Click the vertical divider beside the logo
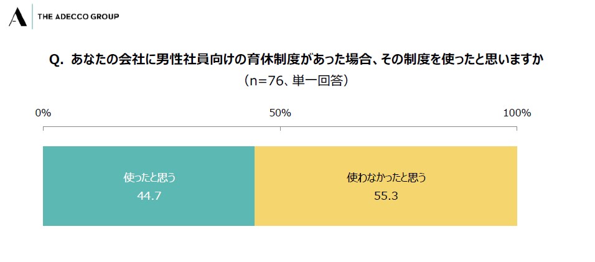Screen dimensions: 595x262 tap(32, 16)
